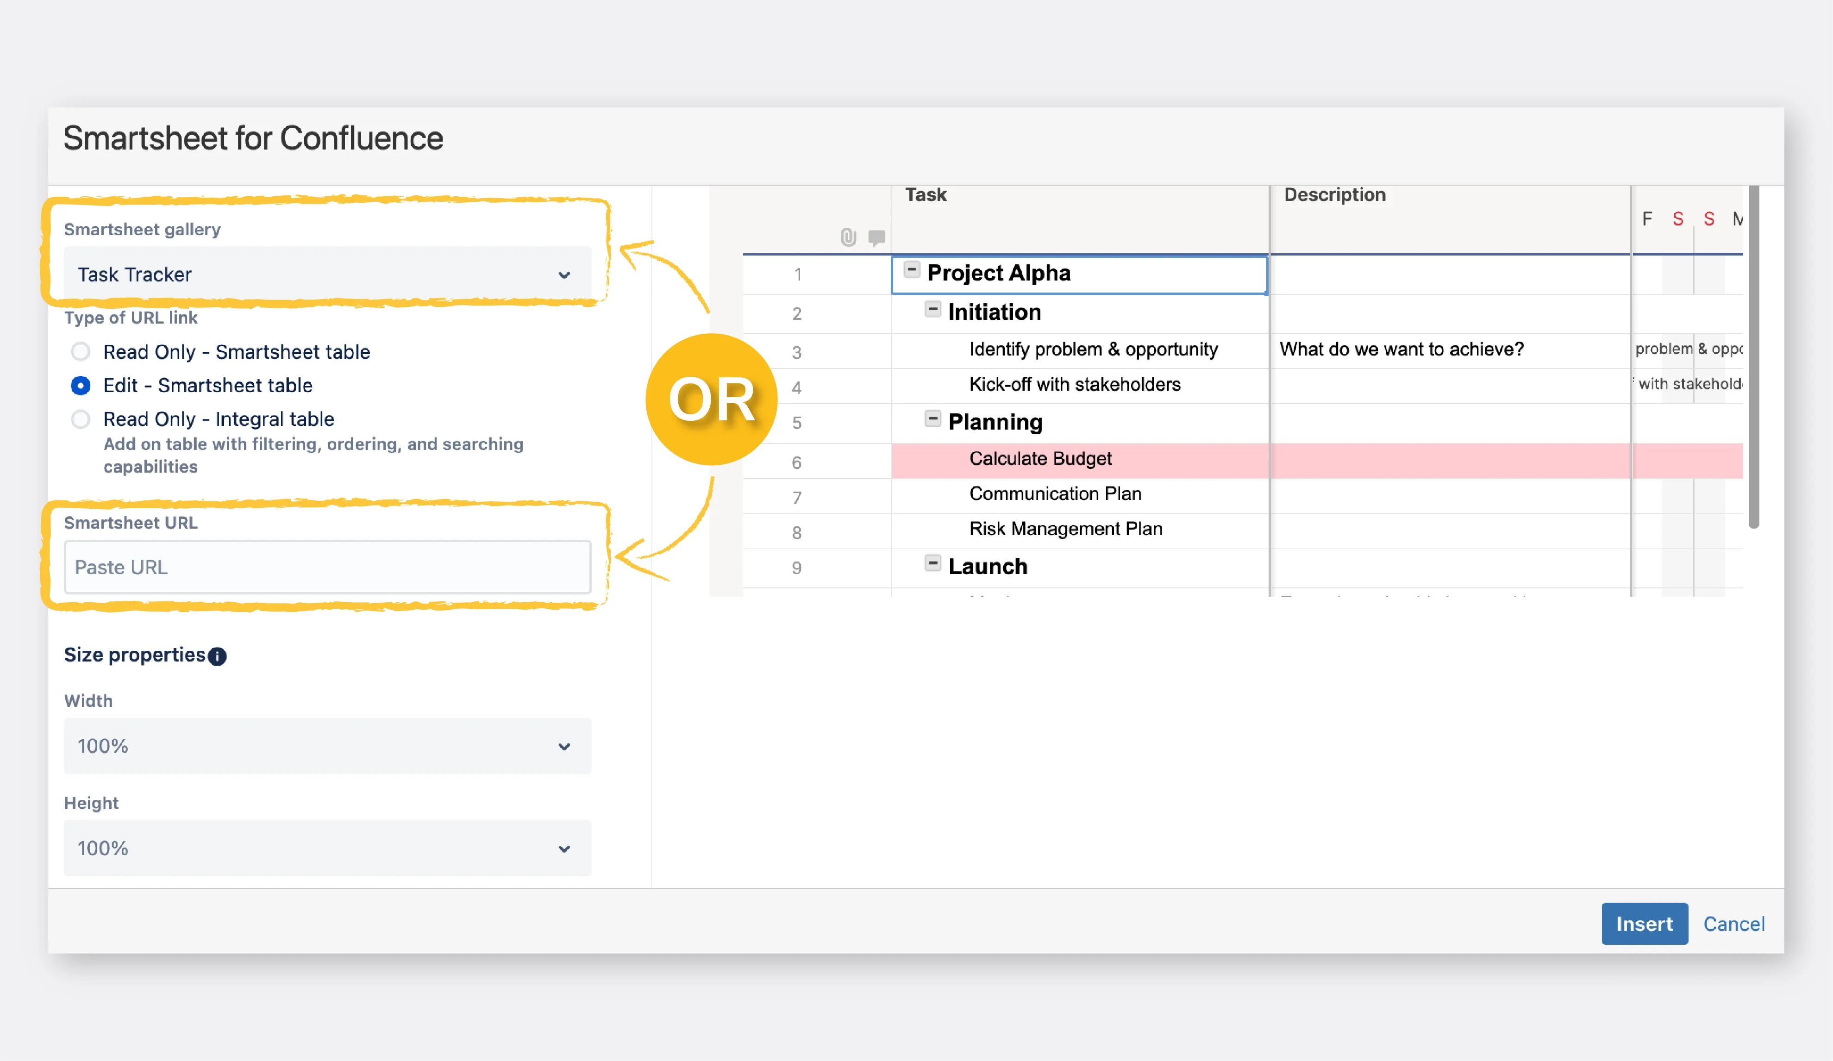The width and height of the screenshot is (1833, 1061).
Task: Open the Height 100% dropdown
Action: [327, 848]
